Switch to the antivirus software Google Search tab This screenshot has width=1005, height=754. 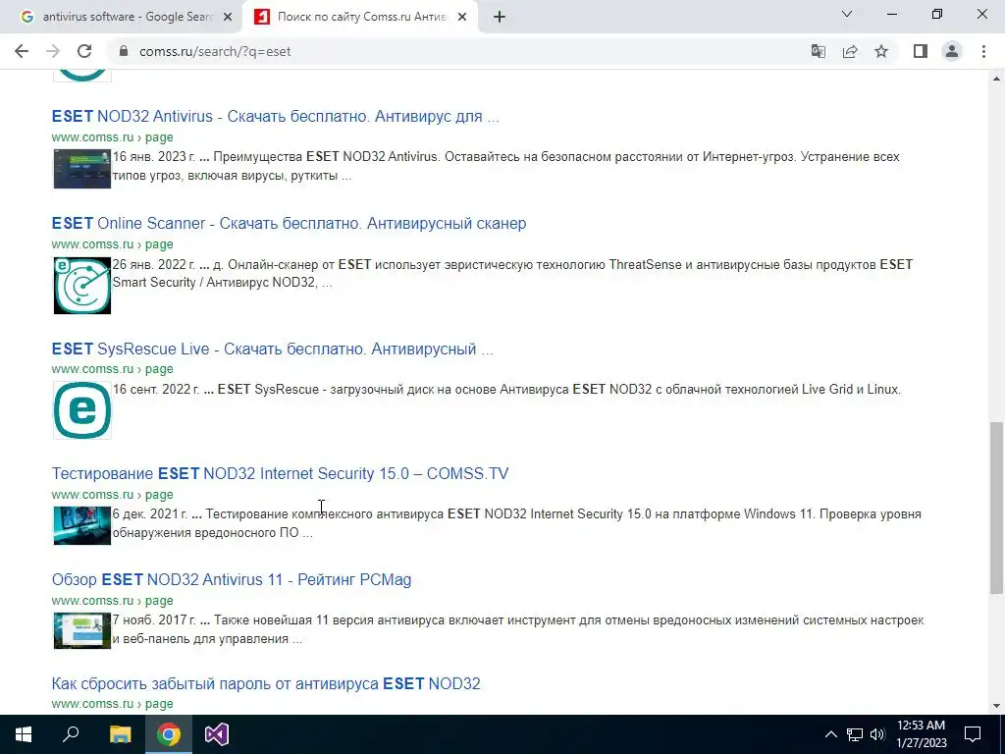(x=126, y=18)
